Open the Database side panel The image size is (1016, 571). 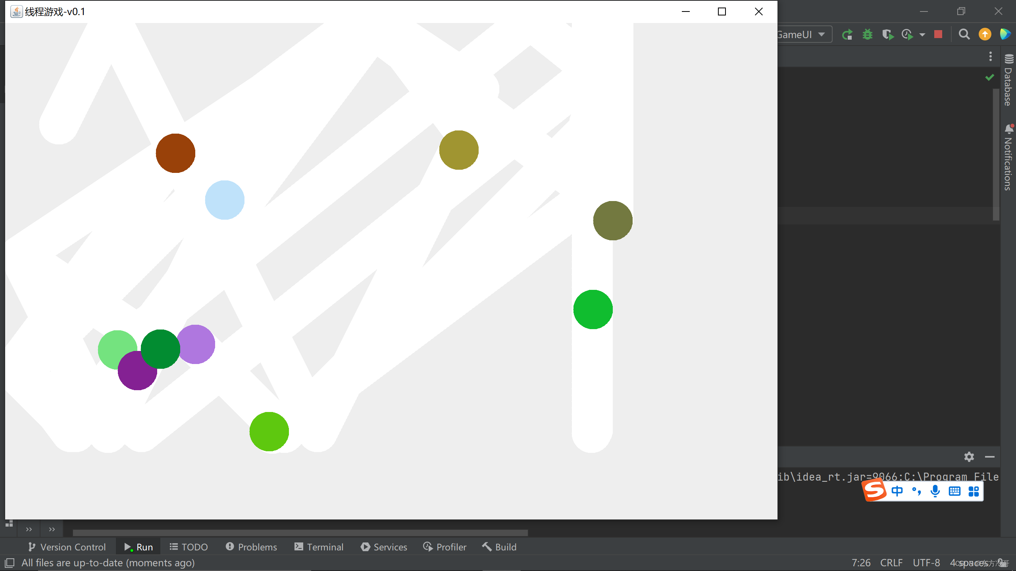(x=1008, y=80)
